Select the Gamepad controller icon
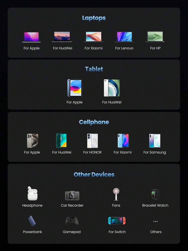188x251 pixels. click(x=72, y=221)
